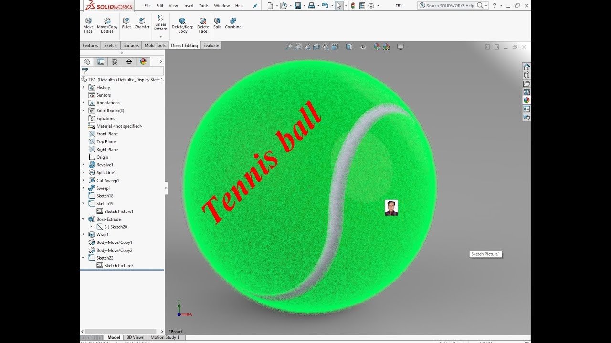
Task: Switch to the 3D Views tab
Action: point(135,337)
